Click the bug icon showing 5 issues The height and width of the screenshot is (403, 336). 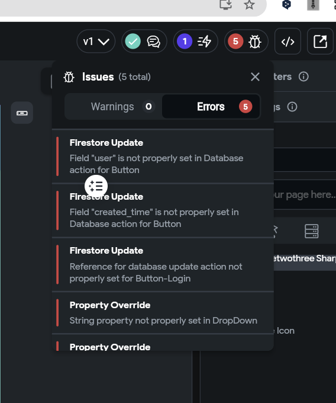pos(255,41)
